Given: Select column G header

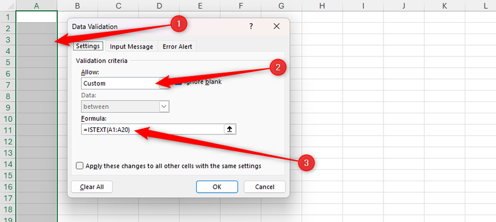Looking at the screenshot, I should [281, 5].
